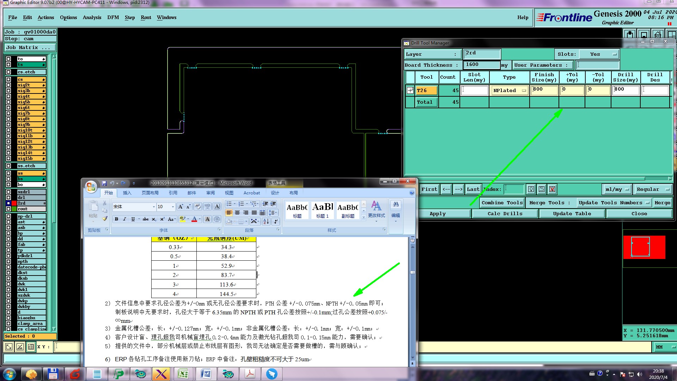Click the light bulb icon next to Index field
Image resolution: width=677 pixels, height=381 pixels.
point(531,189)
